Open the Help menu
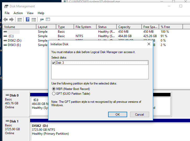Image resolution: width=190 pixels, height=141 pixels. (41, 13)
